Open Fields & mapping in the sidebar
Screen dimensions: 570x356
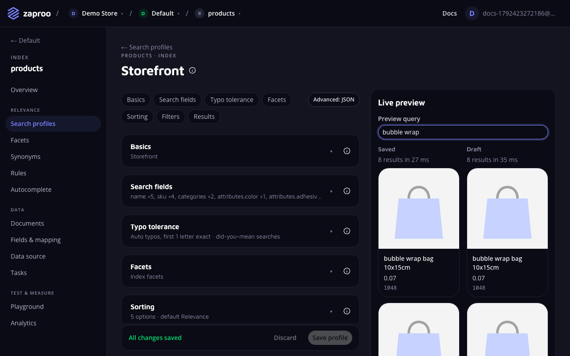[x=53, y=240]
